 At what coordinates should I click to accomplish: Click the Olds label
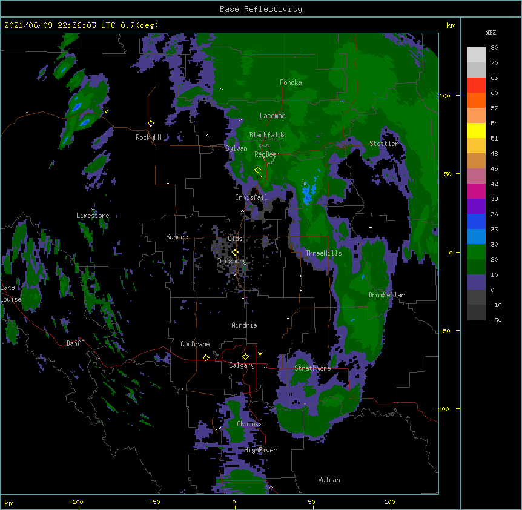[235, 239]
